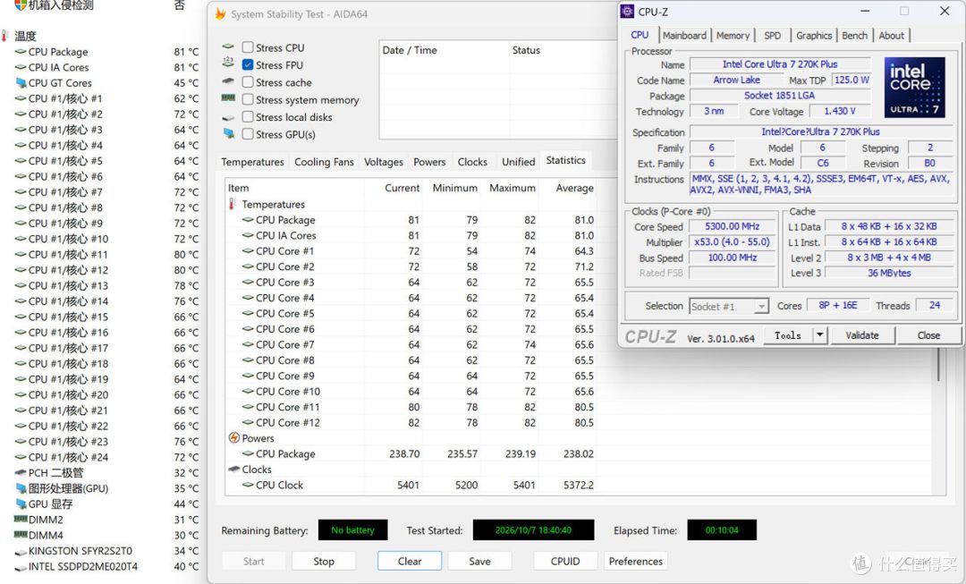This screenshot has height=584, width=966.
Task: Click the monitor icon beside Stress GPU(s)
Action: point(229,133)
